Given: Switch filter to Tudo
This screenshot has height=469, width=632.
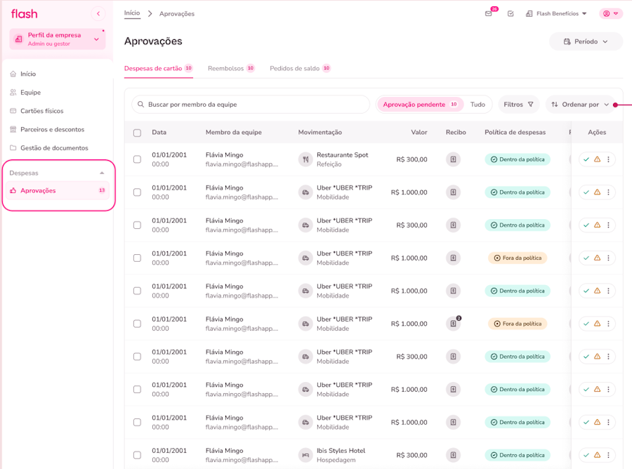Looking at the screenshot, I should (x=478, y=105).
